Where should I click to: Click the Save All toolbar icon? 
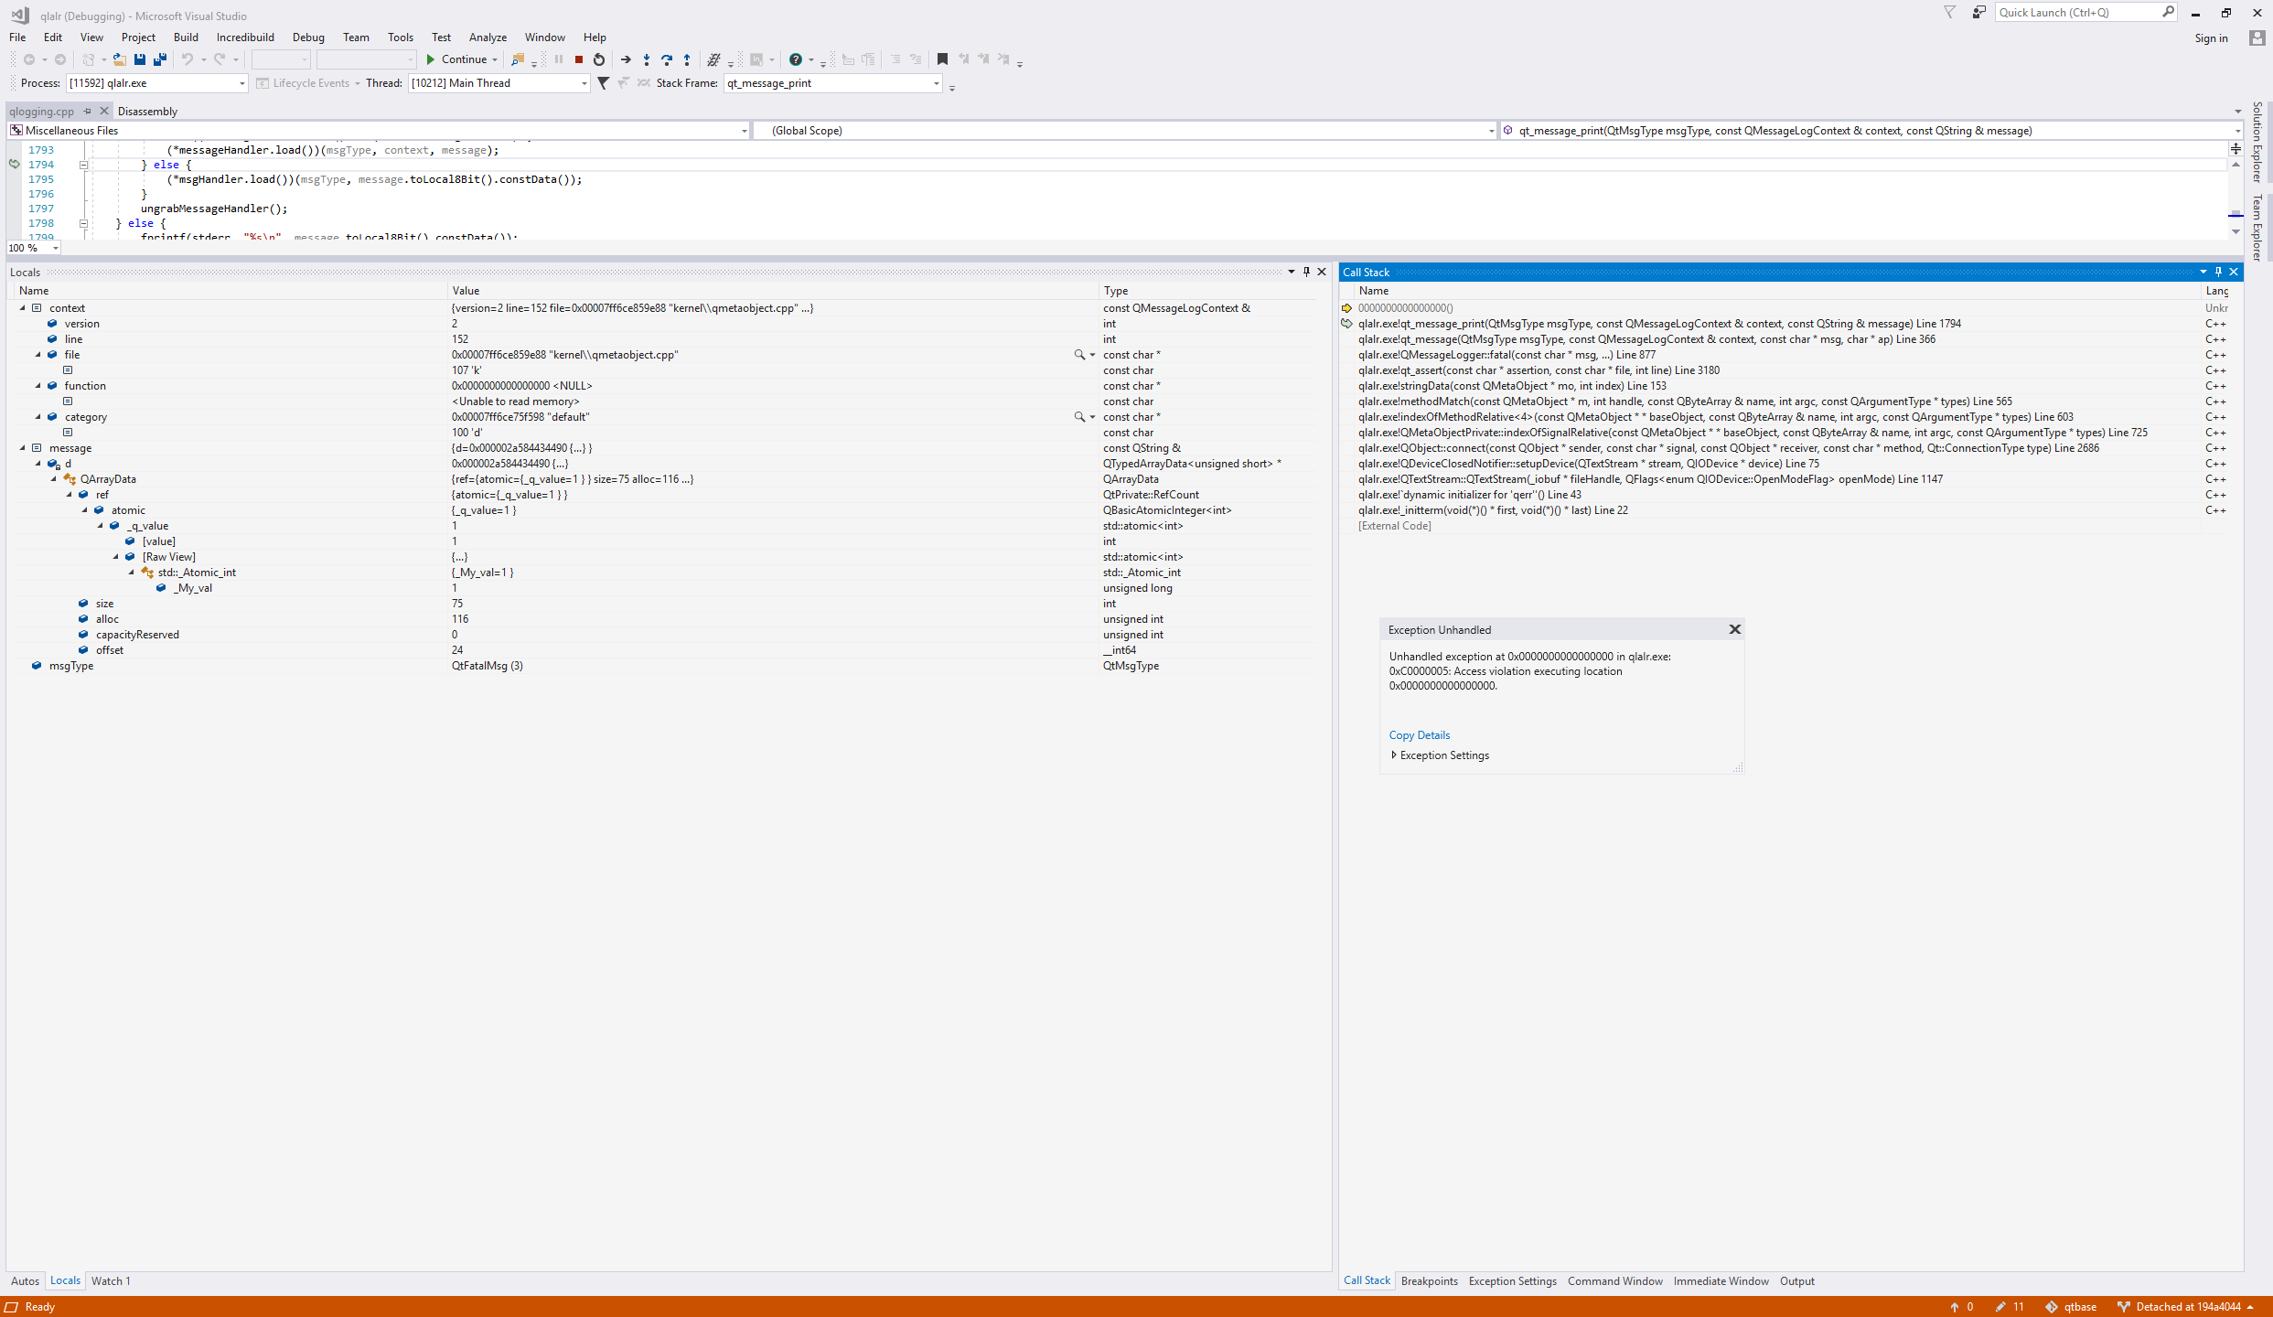coord(160,59)
